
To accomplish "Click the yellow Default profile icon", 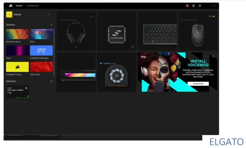I will point(9,14).
